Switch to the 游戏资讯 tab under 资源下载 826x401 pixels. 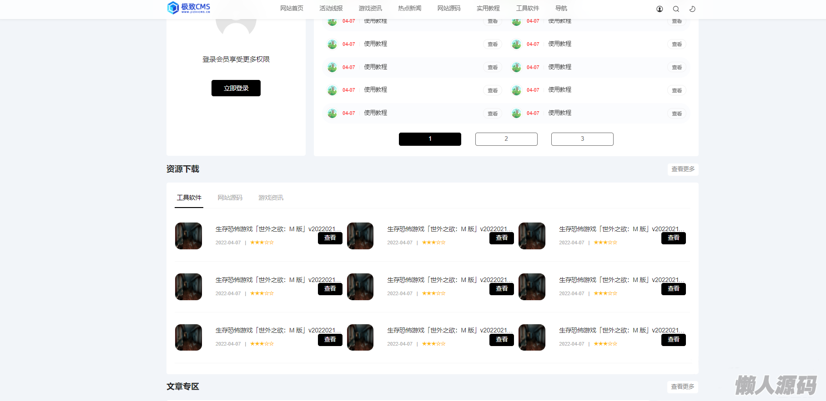click(271, 198)
